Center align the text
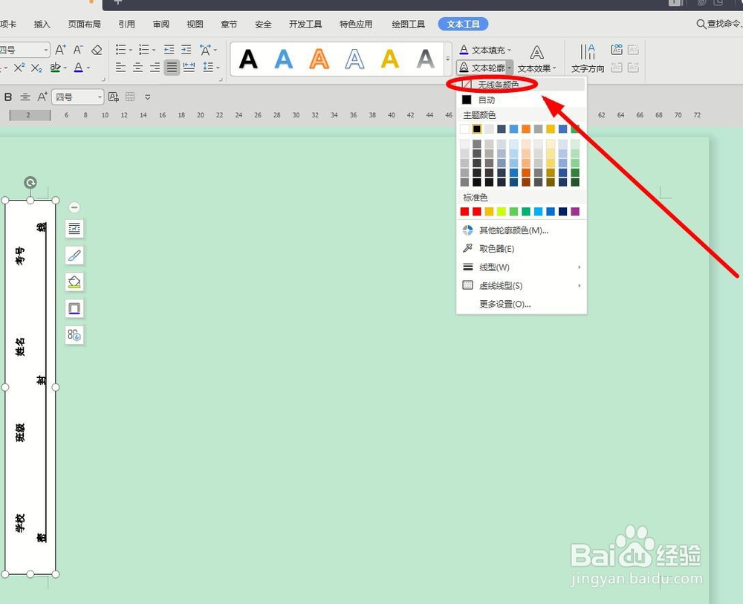The width and height of the screenshot is (743, 604). [x=138, y=68]
